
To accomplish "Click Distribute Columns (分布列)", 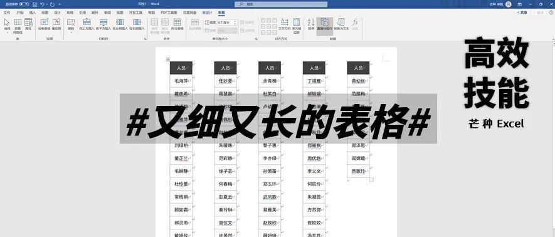I will coord(247,31).
